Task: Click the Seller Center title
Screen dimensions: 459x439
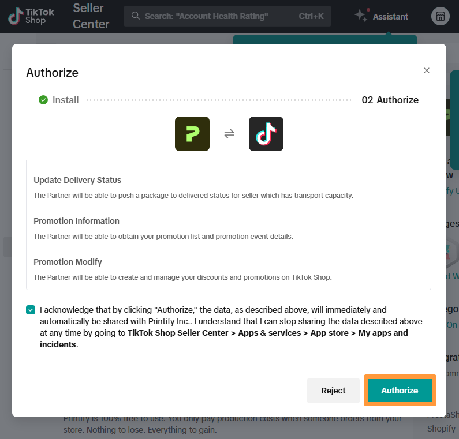Action: (x=91, y=16)
